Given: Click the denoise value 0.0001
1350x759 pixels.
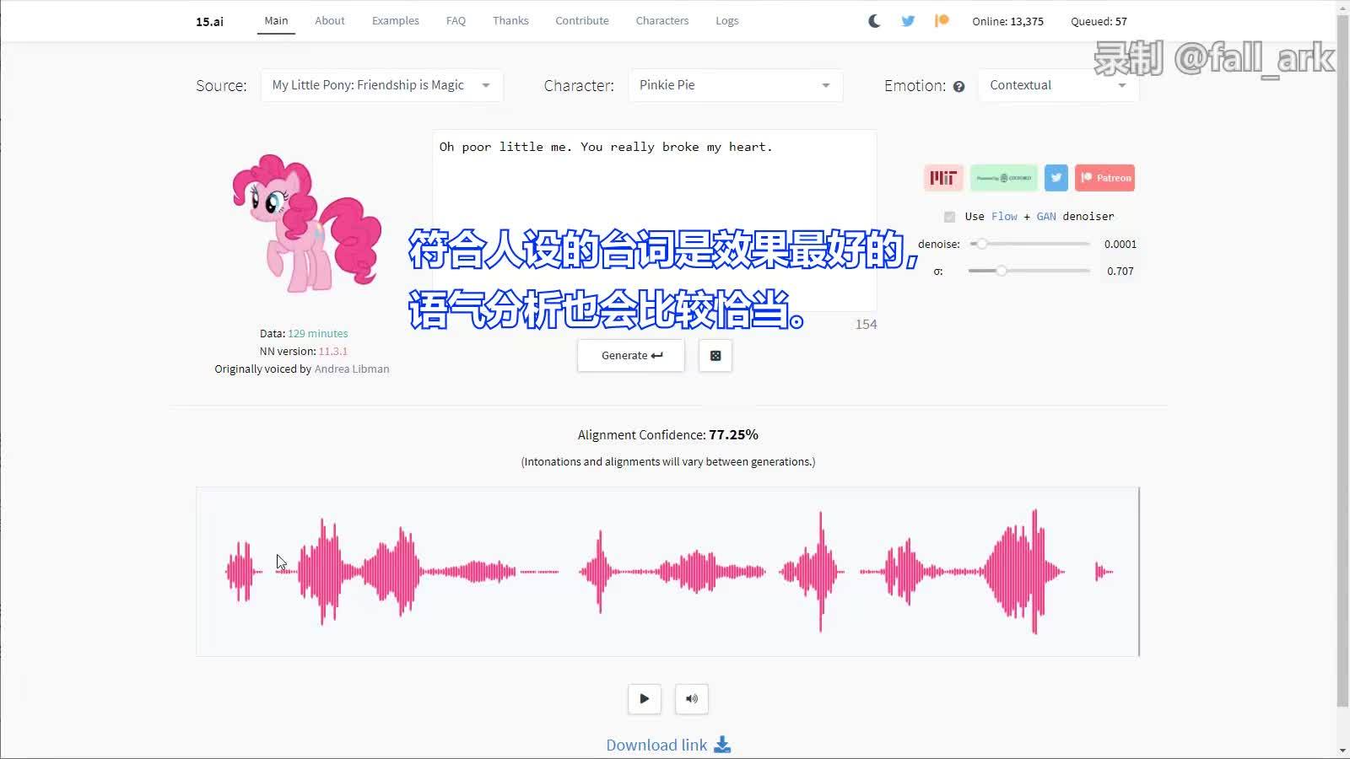Looking at the screenshot, I should [x=1120, y=245].
